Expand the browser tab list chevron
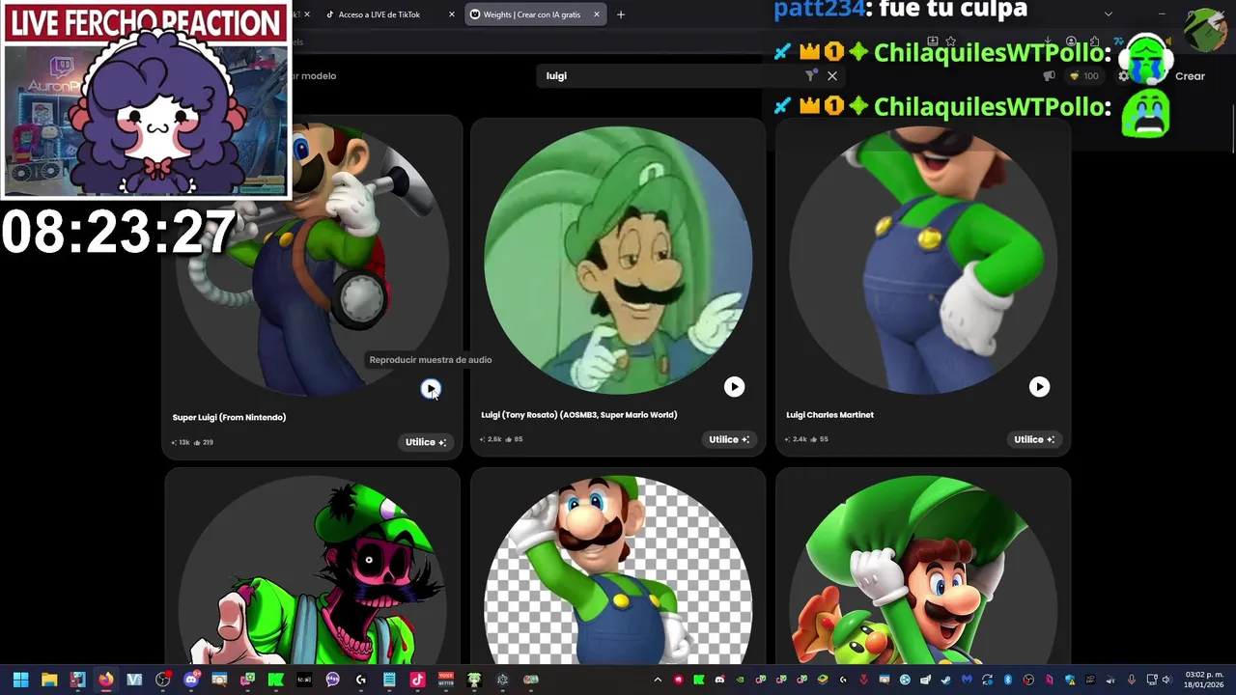The image size is (1236, 695). (x=1108, y=14)
